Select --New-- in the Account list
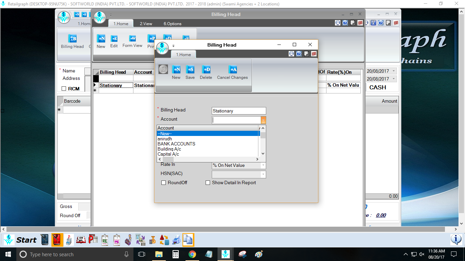465x261 pixels. pyautogui.click(x=208, y=134)
